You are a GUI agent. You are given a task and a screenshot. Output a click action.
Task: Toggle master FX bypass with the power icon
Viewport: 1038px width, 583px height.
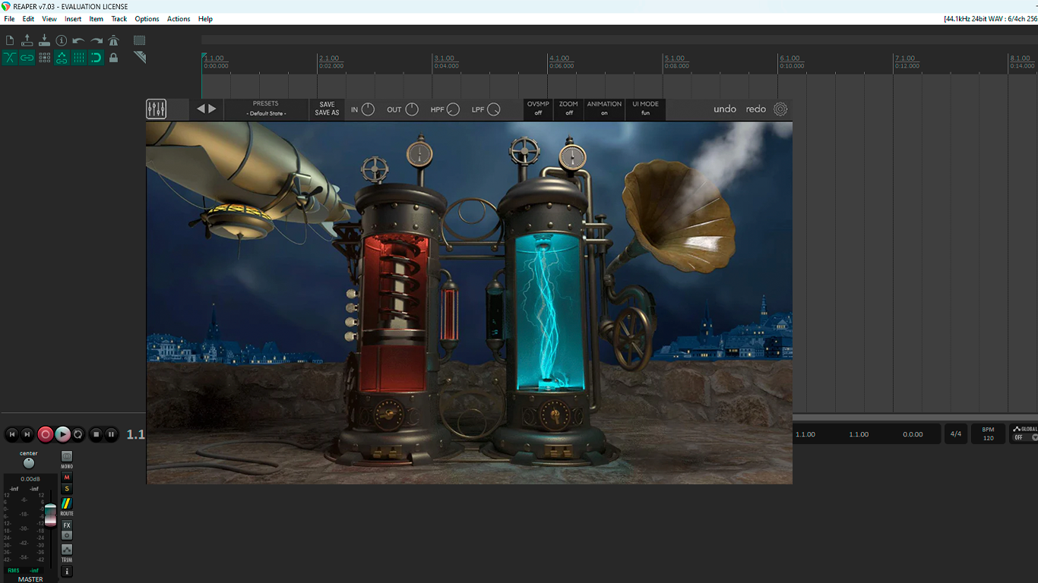(67, 535)
